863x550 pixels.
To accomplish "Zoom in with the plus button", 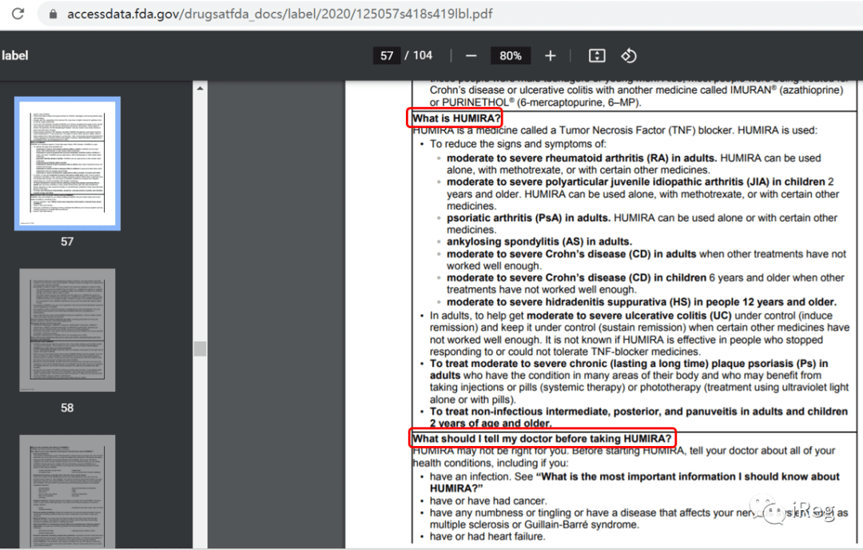I will [x=550, y=56].
